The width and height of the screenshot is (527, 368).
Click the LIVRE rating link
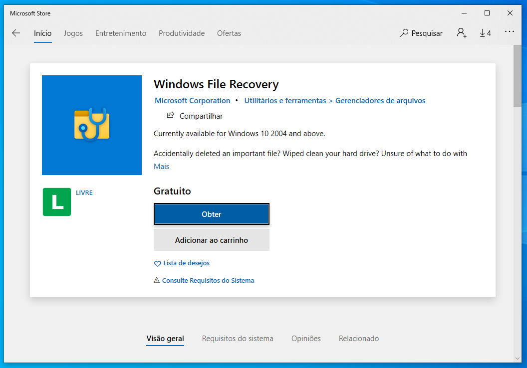tap(84, 193)
